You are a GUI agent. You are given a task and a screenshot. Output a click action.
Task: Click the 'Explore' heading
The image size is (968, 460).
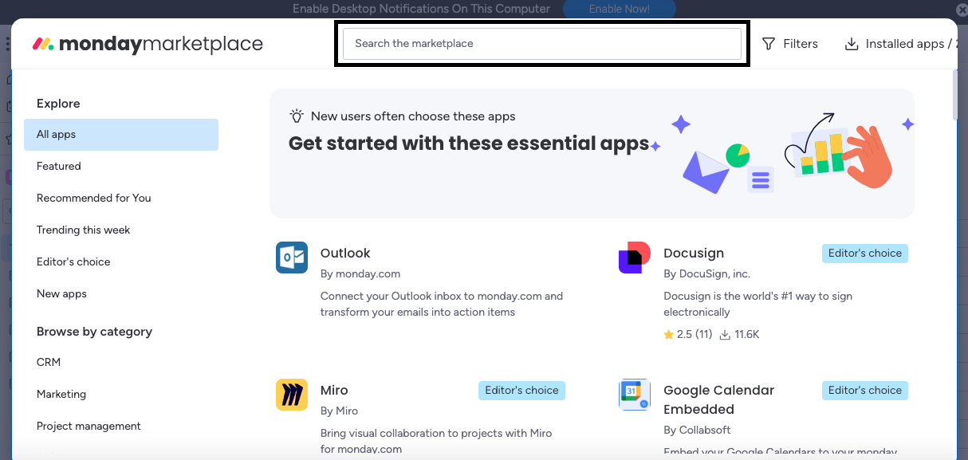coord(58,104)
